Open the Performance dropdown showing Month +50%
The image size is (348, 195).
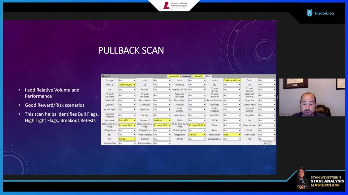(x=127, y=120)
